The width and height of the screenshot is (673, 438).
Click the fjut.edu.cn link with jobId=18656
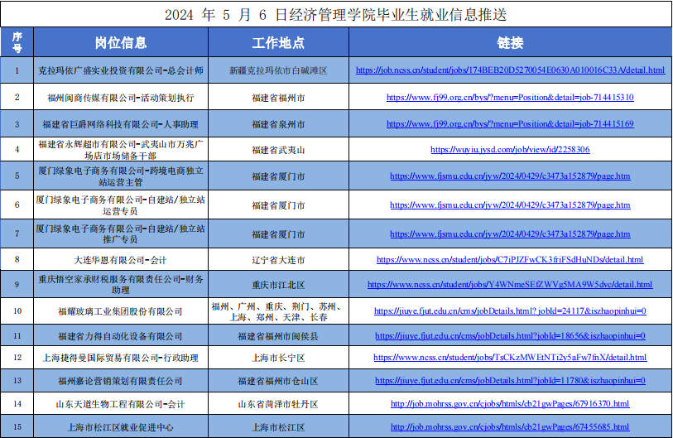tap(510, 337)
